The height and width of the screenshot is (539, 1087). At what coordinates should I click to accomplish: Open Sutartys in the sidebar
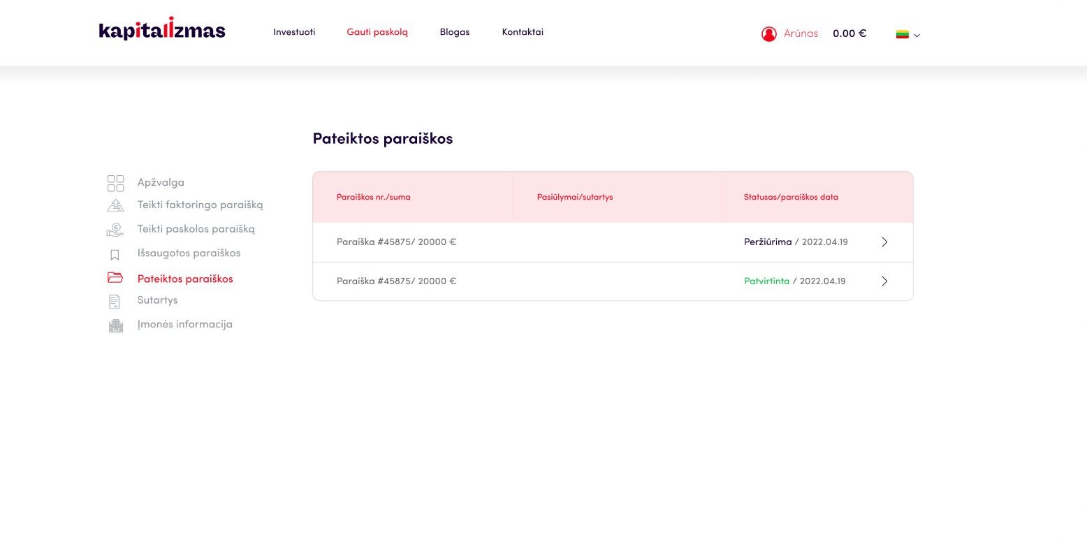pos(158,300)
